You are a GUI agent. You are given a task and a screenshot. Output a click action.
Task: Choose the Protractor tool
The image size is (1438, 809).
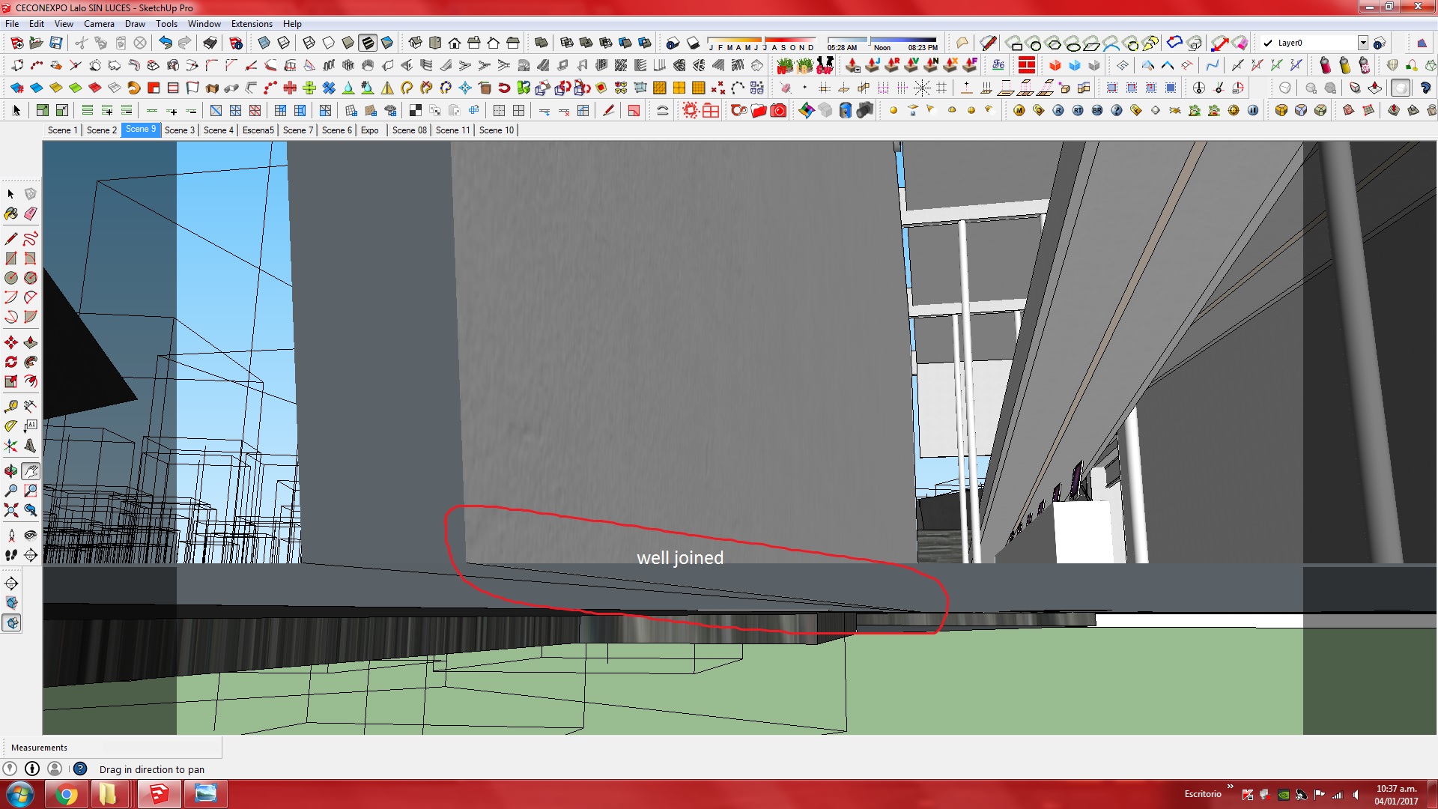click(x=10, y=426)
